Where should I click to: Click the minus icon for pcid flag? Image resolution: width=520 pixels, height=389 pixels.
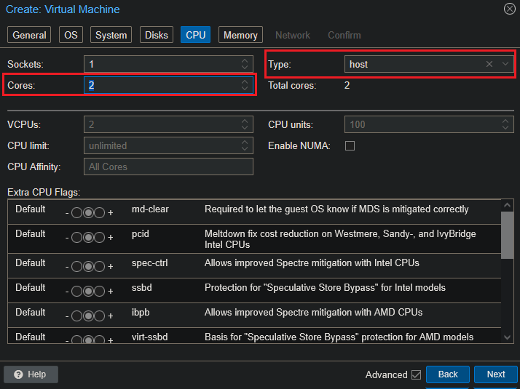[67, 238]
